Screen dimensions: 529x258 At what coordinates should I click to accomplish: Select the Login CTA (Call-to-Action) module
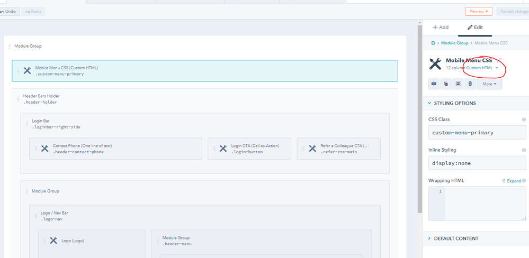pos(250,149)
